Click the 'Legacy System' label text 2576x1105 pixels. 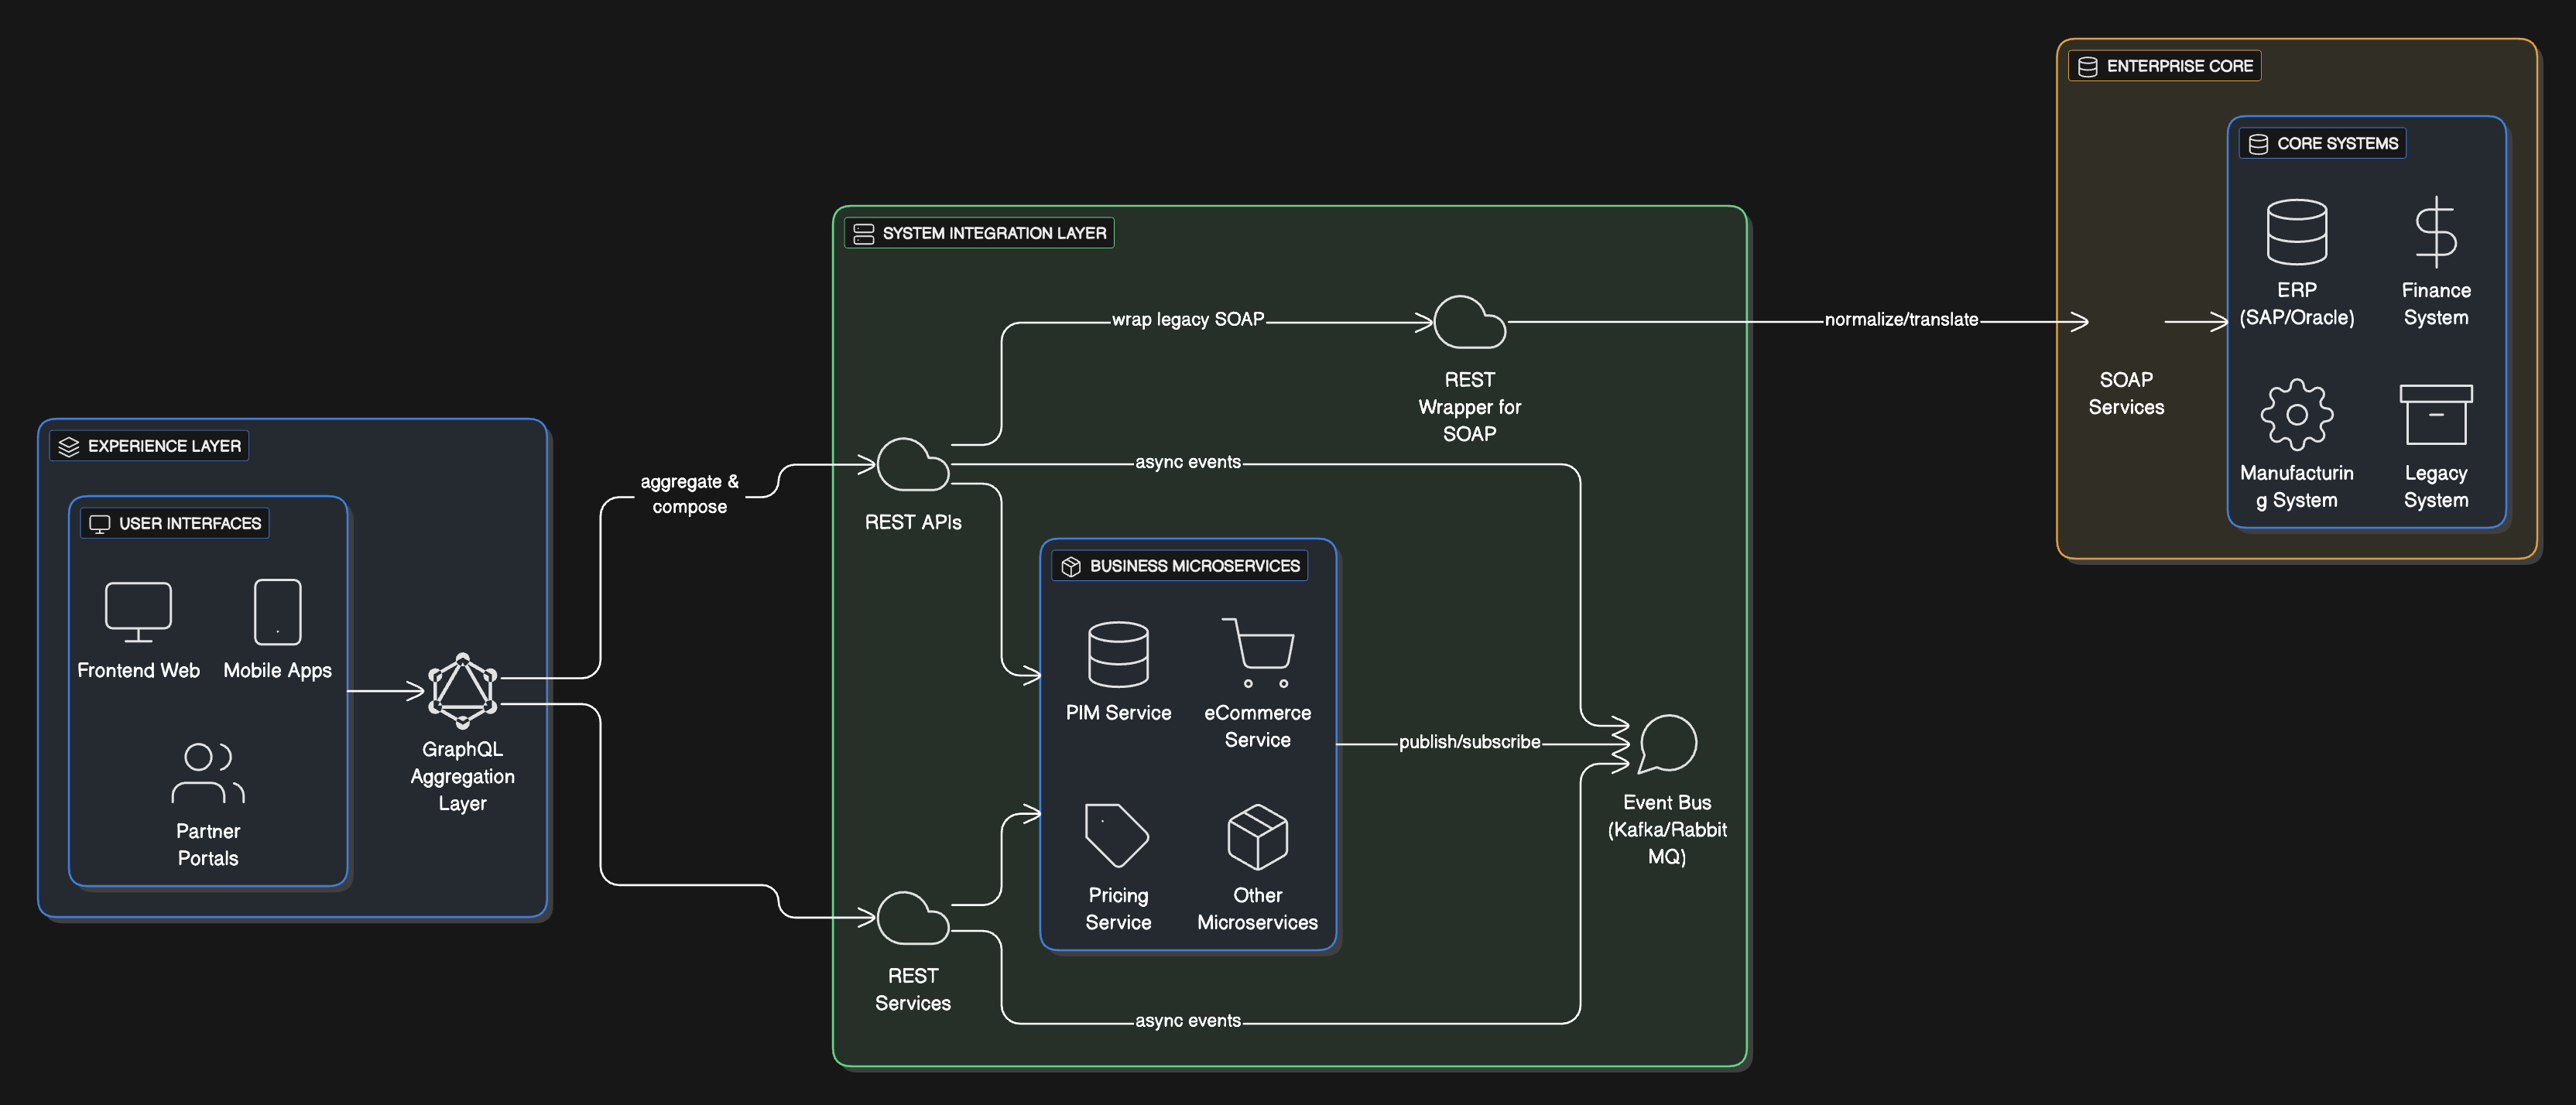point(2436,487)
